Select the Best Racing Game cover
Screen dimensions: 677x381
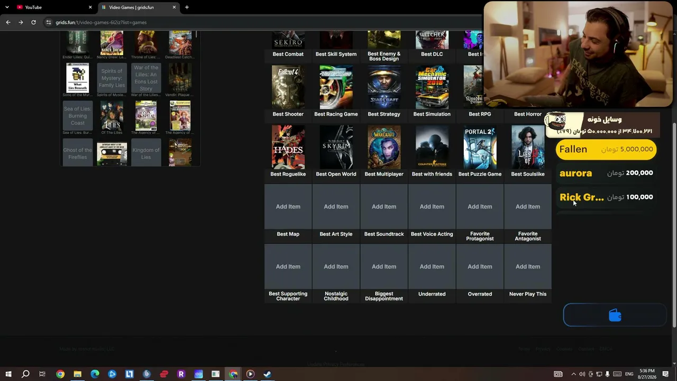pyautogui.click(x=336, y=87)
